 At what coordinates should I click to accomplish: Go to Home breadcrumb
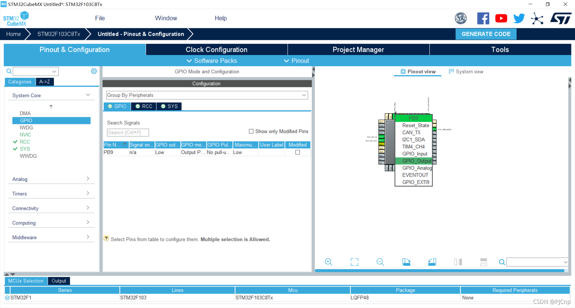coord(13,34)
